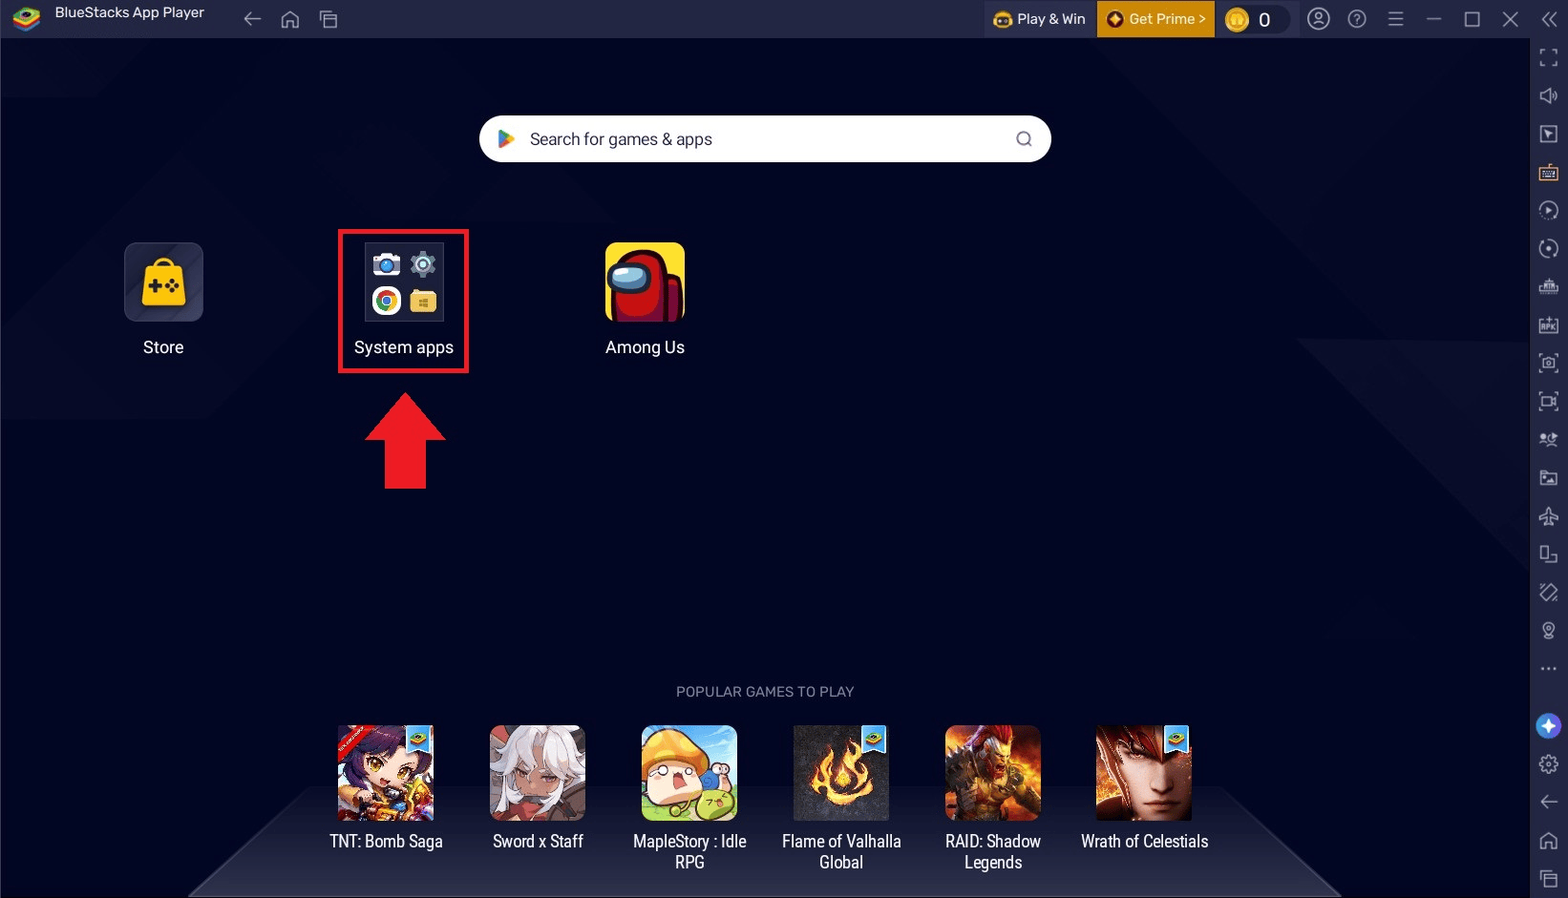
Task: Click the memory trim icon in sidebar
Action: click(x=1549, y=287)
